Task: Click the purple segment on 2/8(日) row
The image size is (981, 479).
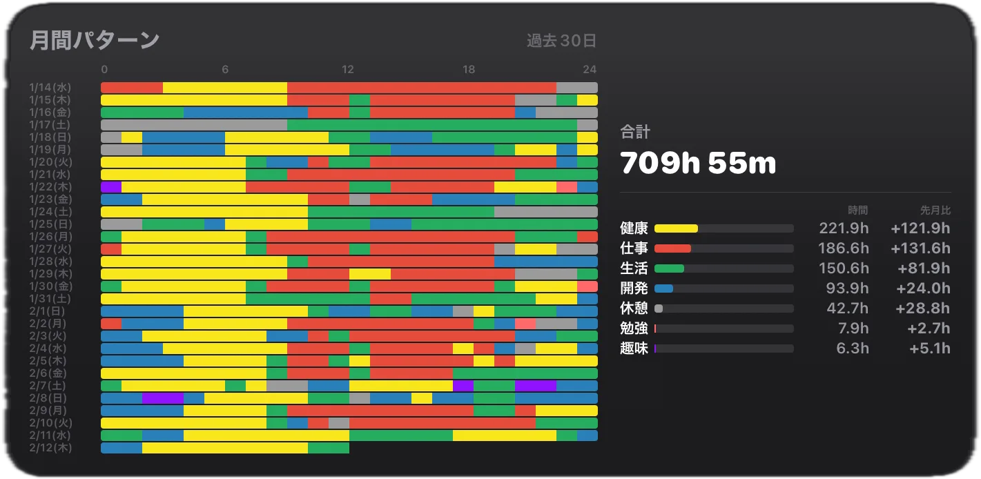Action: coord(163,398)
